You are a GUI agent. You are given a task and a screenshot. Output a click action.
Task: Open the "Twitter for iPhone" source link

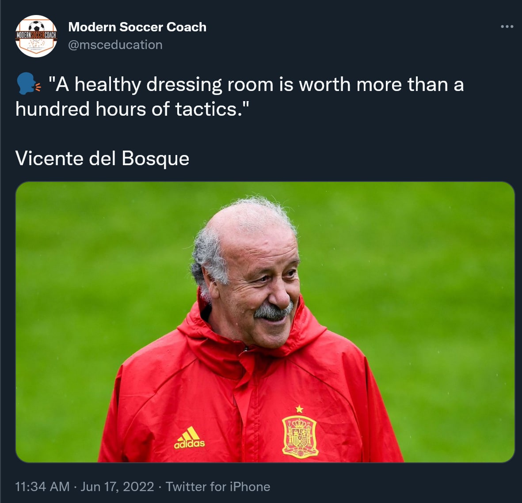click(x=218, y=487)
